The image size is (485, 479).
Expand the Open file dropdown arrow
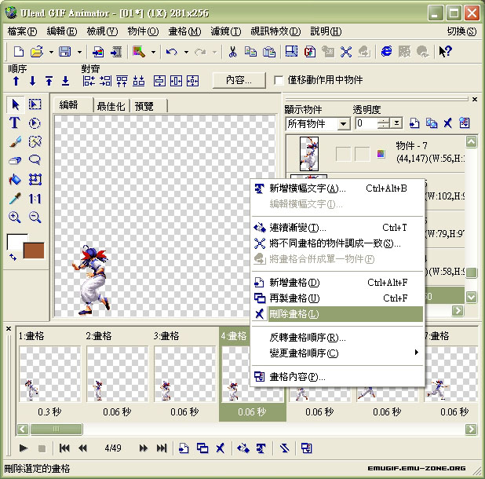[x=51, y=52]
